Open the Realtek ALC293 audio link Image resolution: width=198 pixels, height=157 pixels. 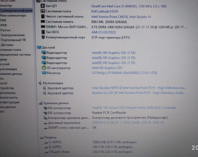click(x=139, y=93)
